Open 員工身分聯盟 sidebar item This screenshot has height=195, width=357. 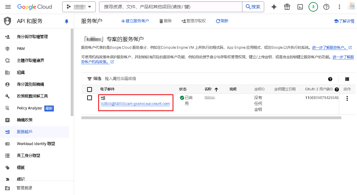click(x=35, y=155)
